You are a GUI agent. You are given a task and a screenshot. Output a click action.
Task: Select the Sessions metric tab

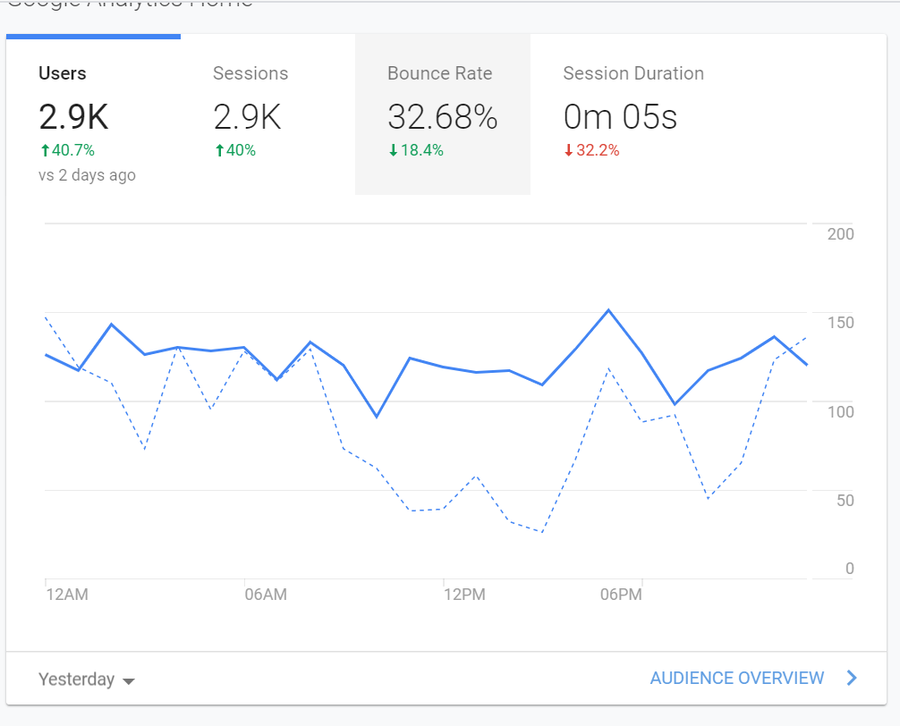click(250, 74)
